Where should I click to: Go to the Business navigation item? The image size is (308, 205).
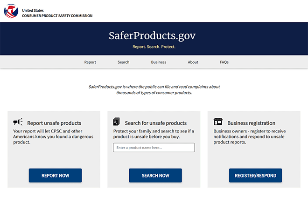[x=159, y=62]
